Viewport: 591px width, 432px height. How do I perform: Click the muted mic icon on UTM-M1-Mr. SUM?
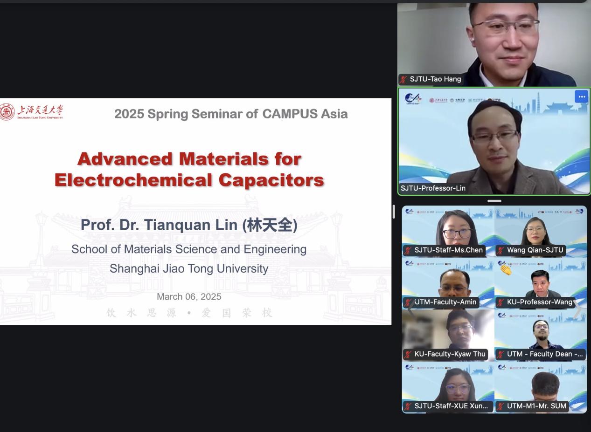click(x=501, y=406)
